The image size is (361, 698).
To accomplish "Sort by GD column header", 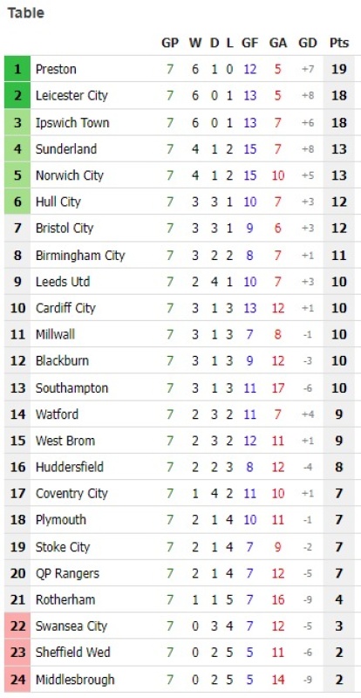I will pyautogui.click(x=308, y=43).
